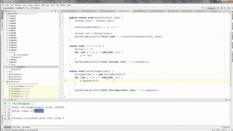This screenshot has height=131, width=233.
Task: Expand the demo16 folder in project tree
Action: tap(7, 60)
